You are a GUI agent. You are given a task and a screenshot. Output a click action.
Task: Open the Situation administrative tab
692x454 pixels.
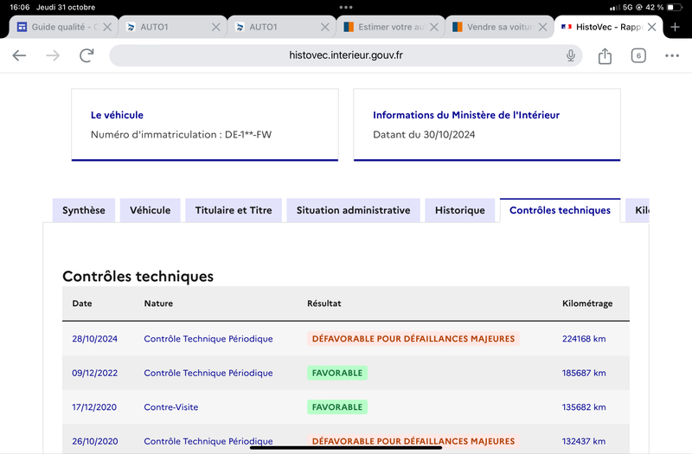pyautogui.click(x=354, y=210)
